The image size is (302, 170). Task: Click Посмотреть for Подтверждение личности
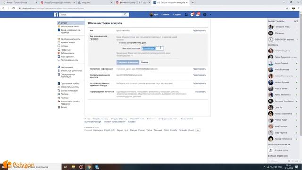point(201,92)
